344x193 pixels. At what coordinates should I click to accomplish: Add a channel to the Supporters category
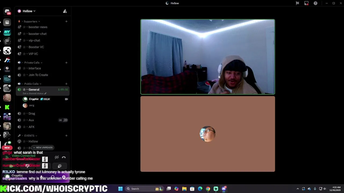point(66,21)
